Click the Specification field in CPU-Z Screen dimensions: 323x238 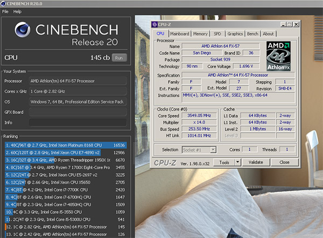[238, 75]
